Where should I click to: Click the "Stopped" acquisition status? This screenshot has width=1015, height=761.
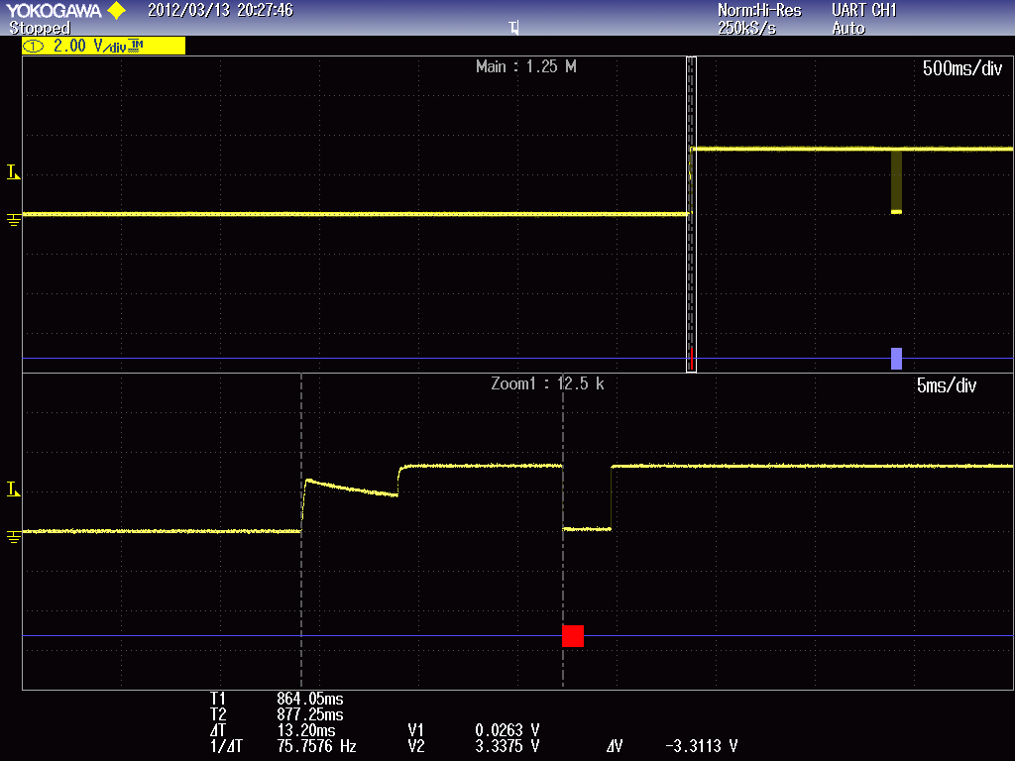point(40,28)
